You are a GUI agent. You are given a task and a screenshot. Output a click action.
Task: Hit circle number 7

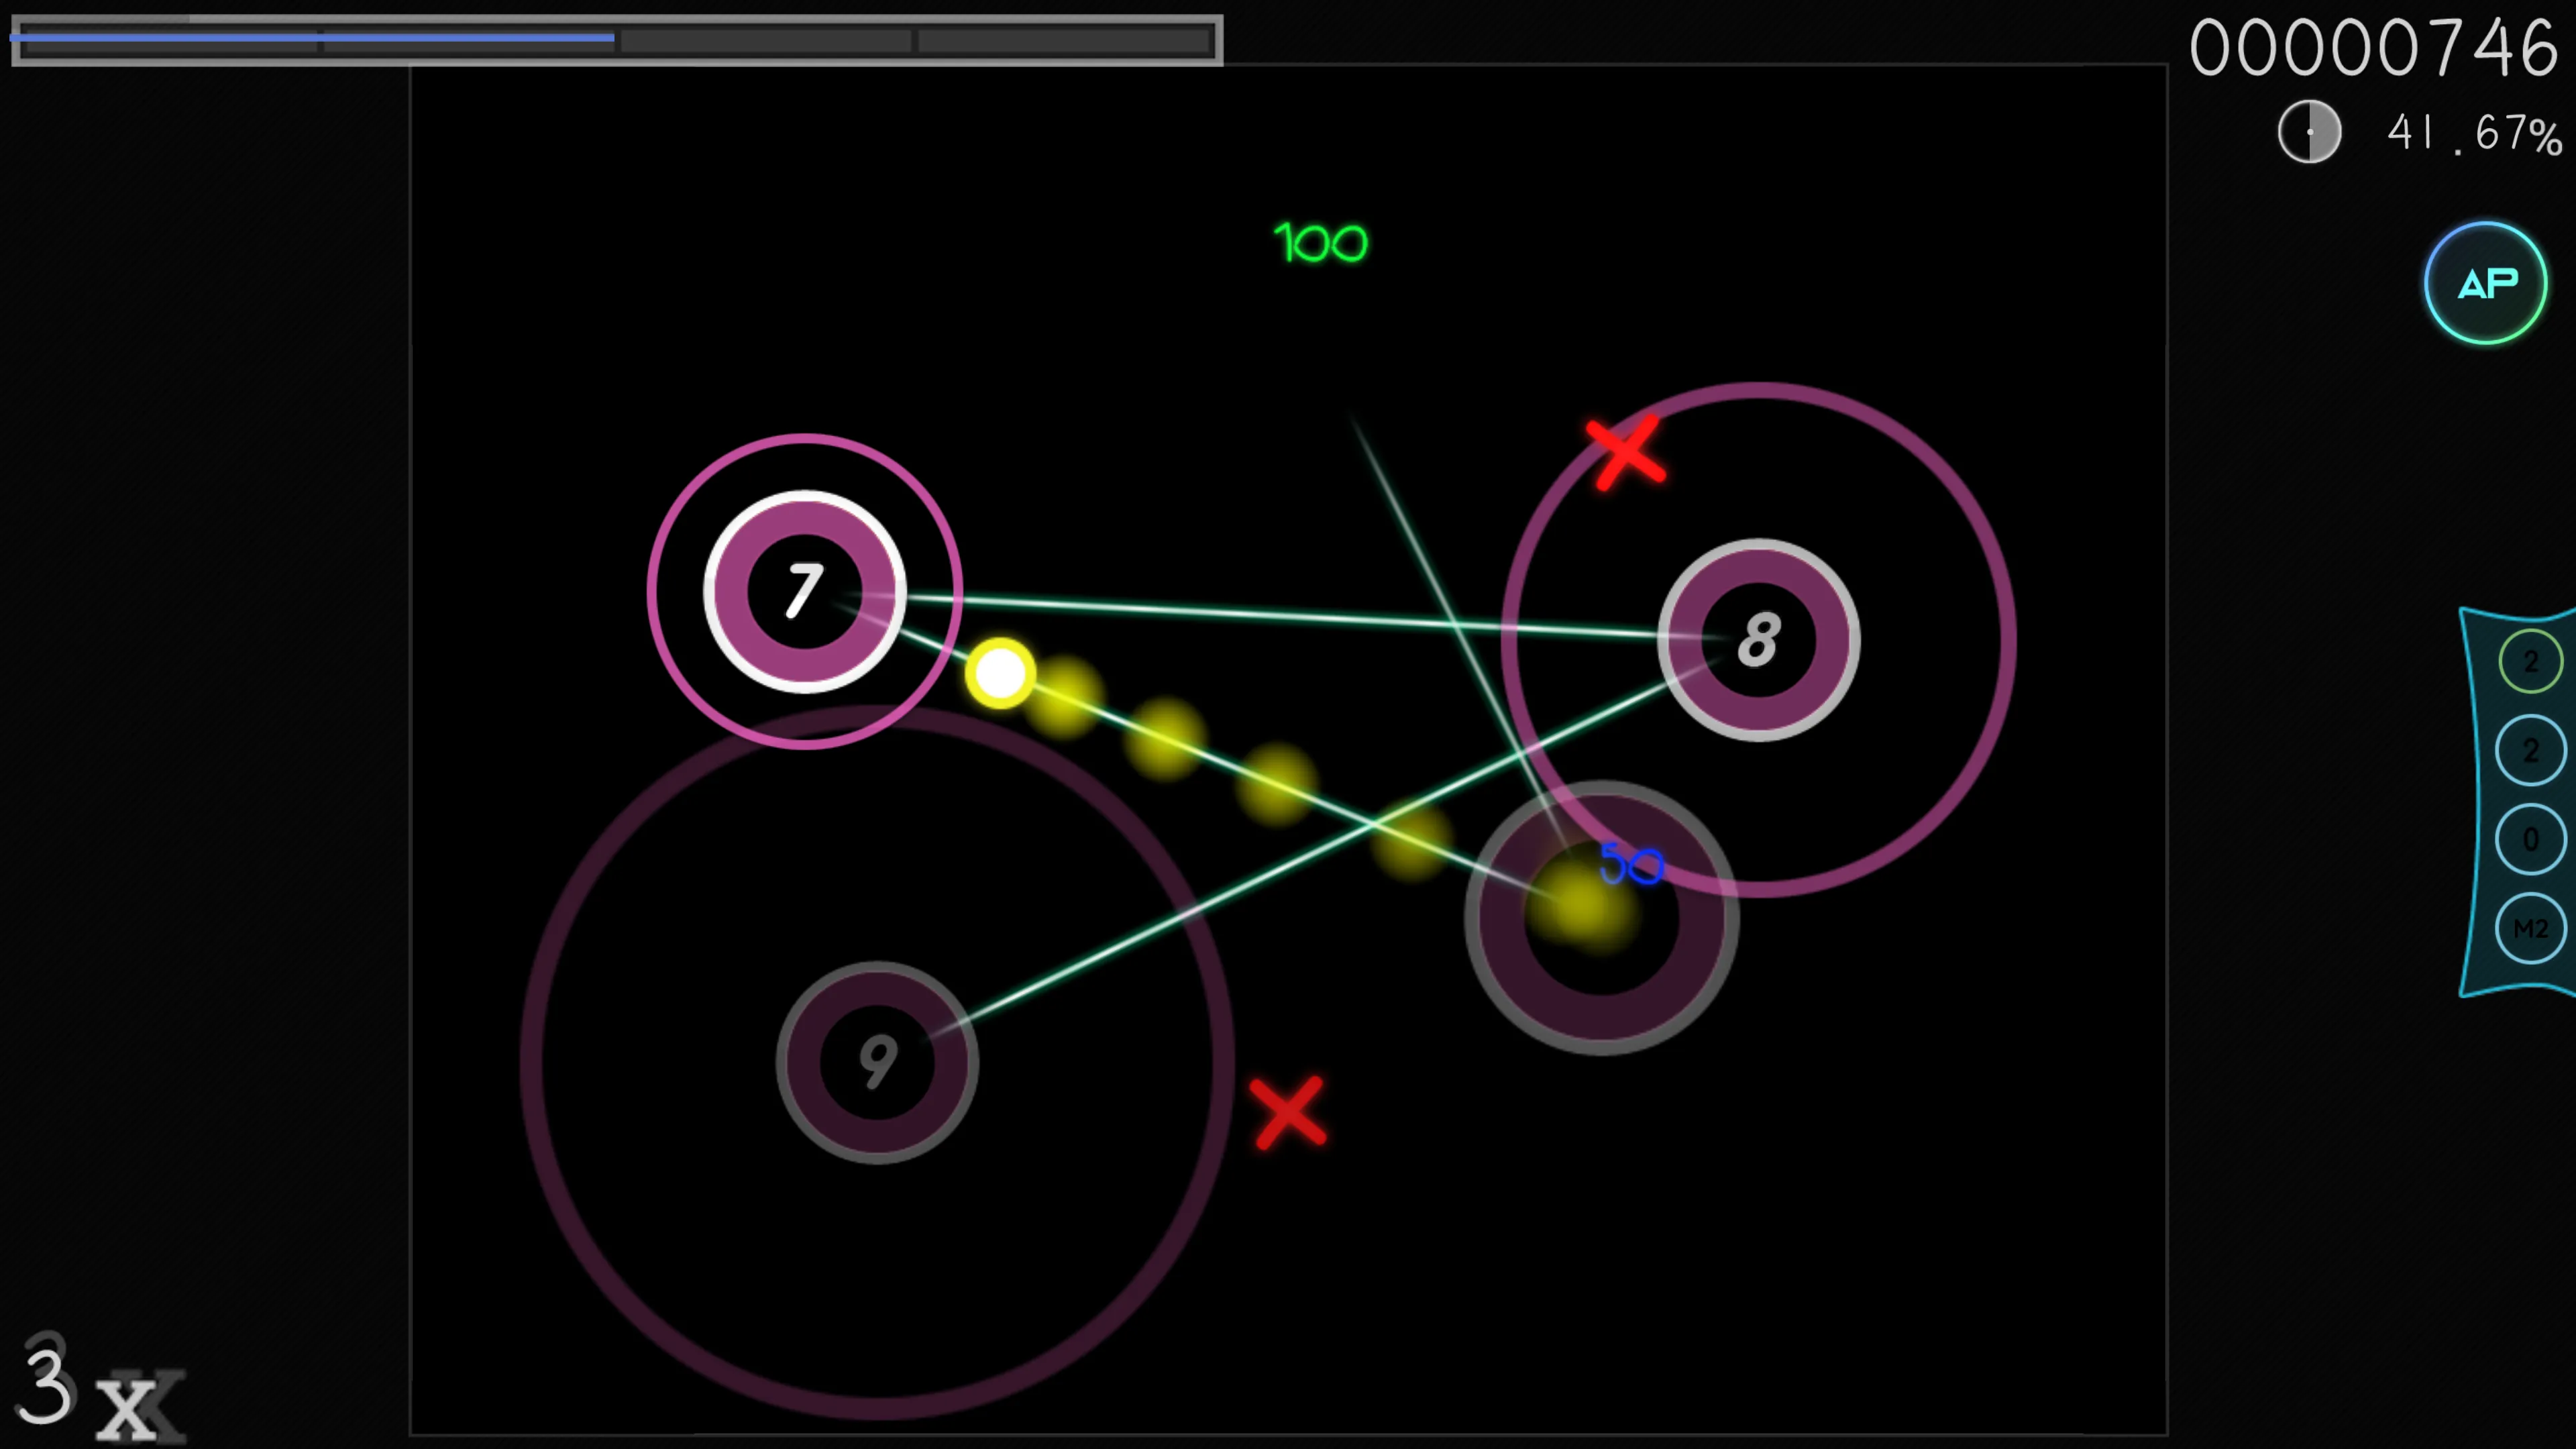(x=804, y=591)
